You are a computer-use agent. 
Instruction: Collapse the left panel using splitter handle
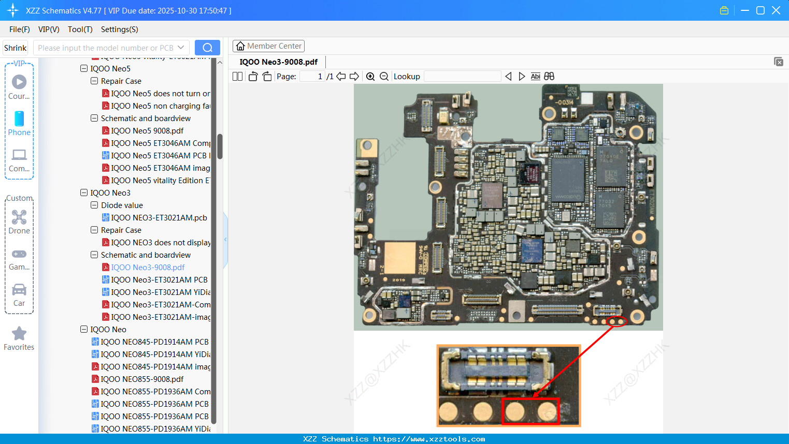(225, 240)
